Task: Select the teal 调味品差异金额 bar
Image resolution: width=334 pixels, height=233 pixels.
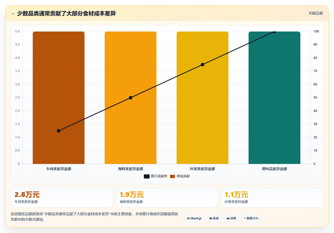Action: (x=274, y=98)
